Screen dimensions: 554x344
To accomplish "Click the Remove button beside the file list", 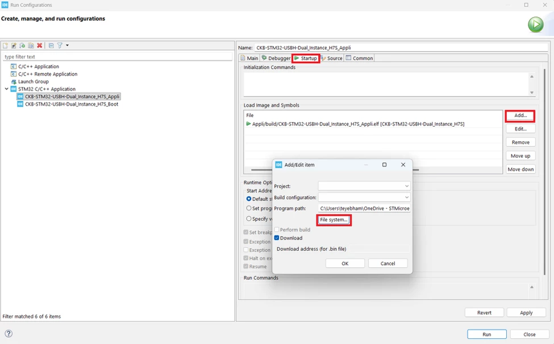I will coord(520,142).
